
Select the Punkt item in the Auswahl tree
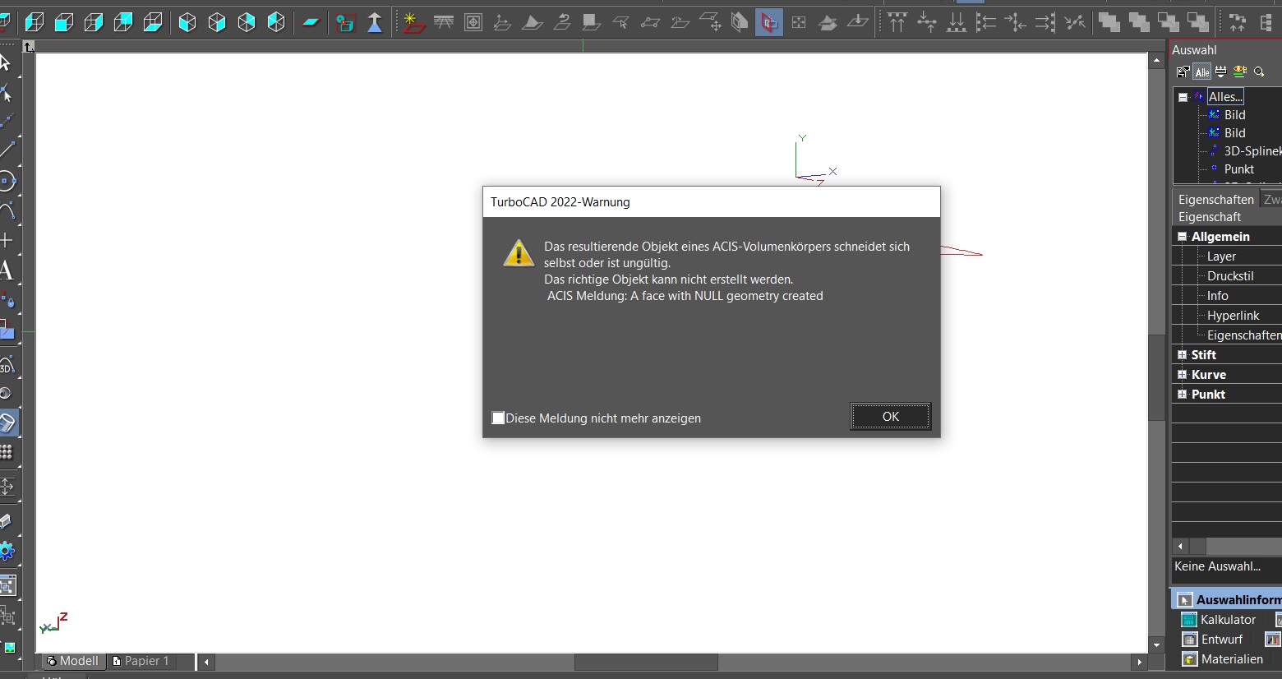[x=1239, y=169]
